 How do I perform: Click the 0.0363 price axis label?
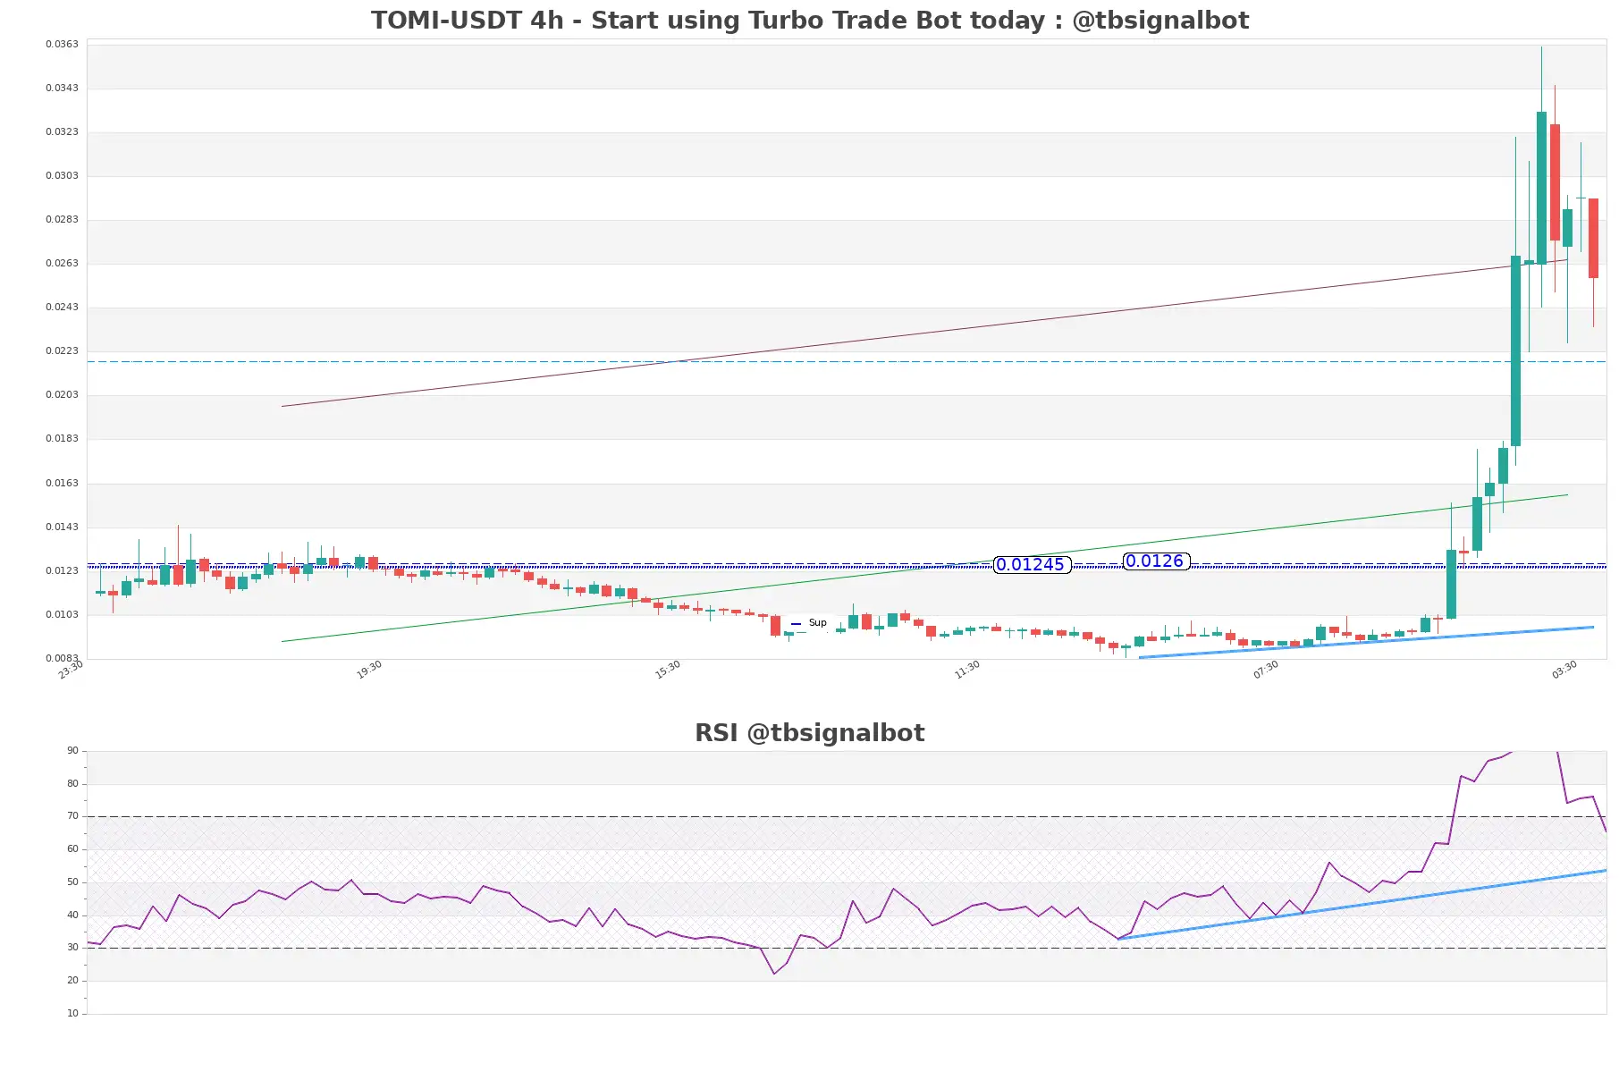62,44
